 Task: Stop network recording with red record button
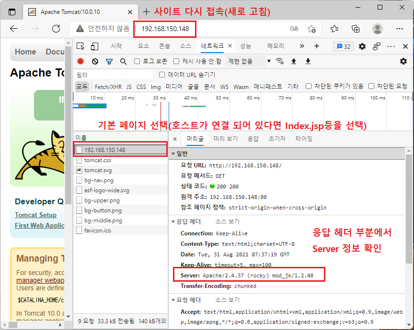coord(80,61)
